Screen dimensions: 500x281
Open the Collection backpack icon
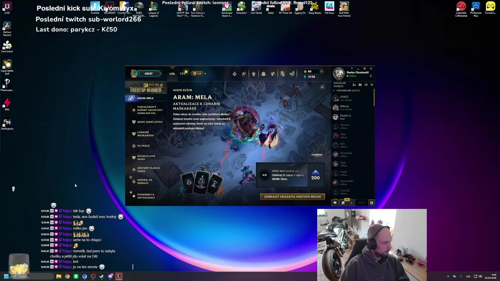pyautogui.click(x=263, y=74)
